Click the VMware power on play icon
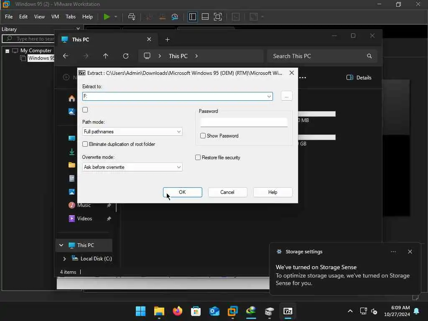Viewport: 428px width, 321px height. [107, 17]
